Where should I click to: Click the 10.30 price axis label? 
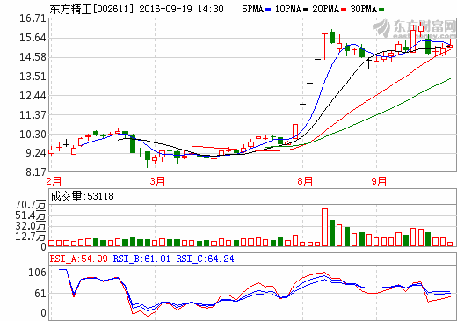click(x=33, y=135)
